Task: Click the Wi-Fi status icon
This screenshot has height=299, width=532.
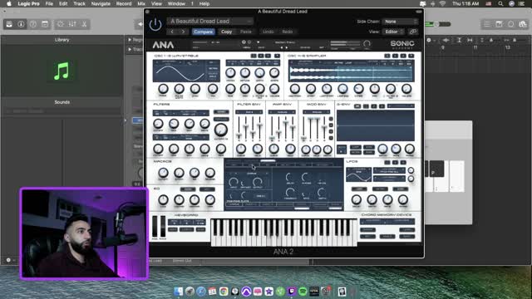Action: tap(443, 3)
